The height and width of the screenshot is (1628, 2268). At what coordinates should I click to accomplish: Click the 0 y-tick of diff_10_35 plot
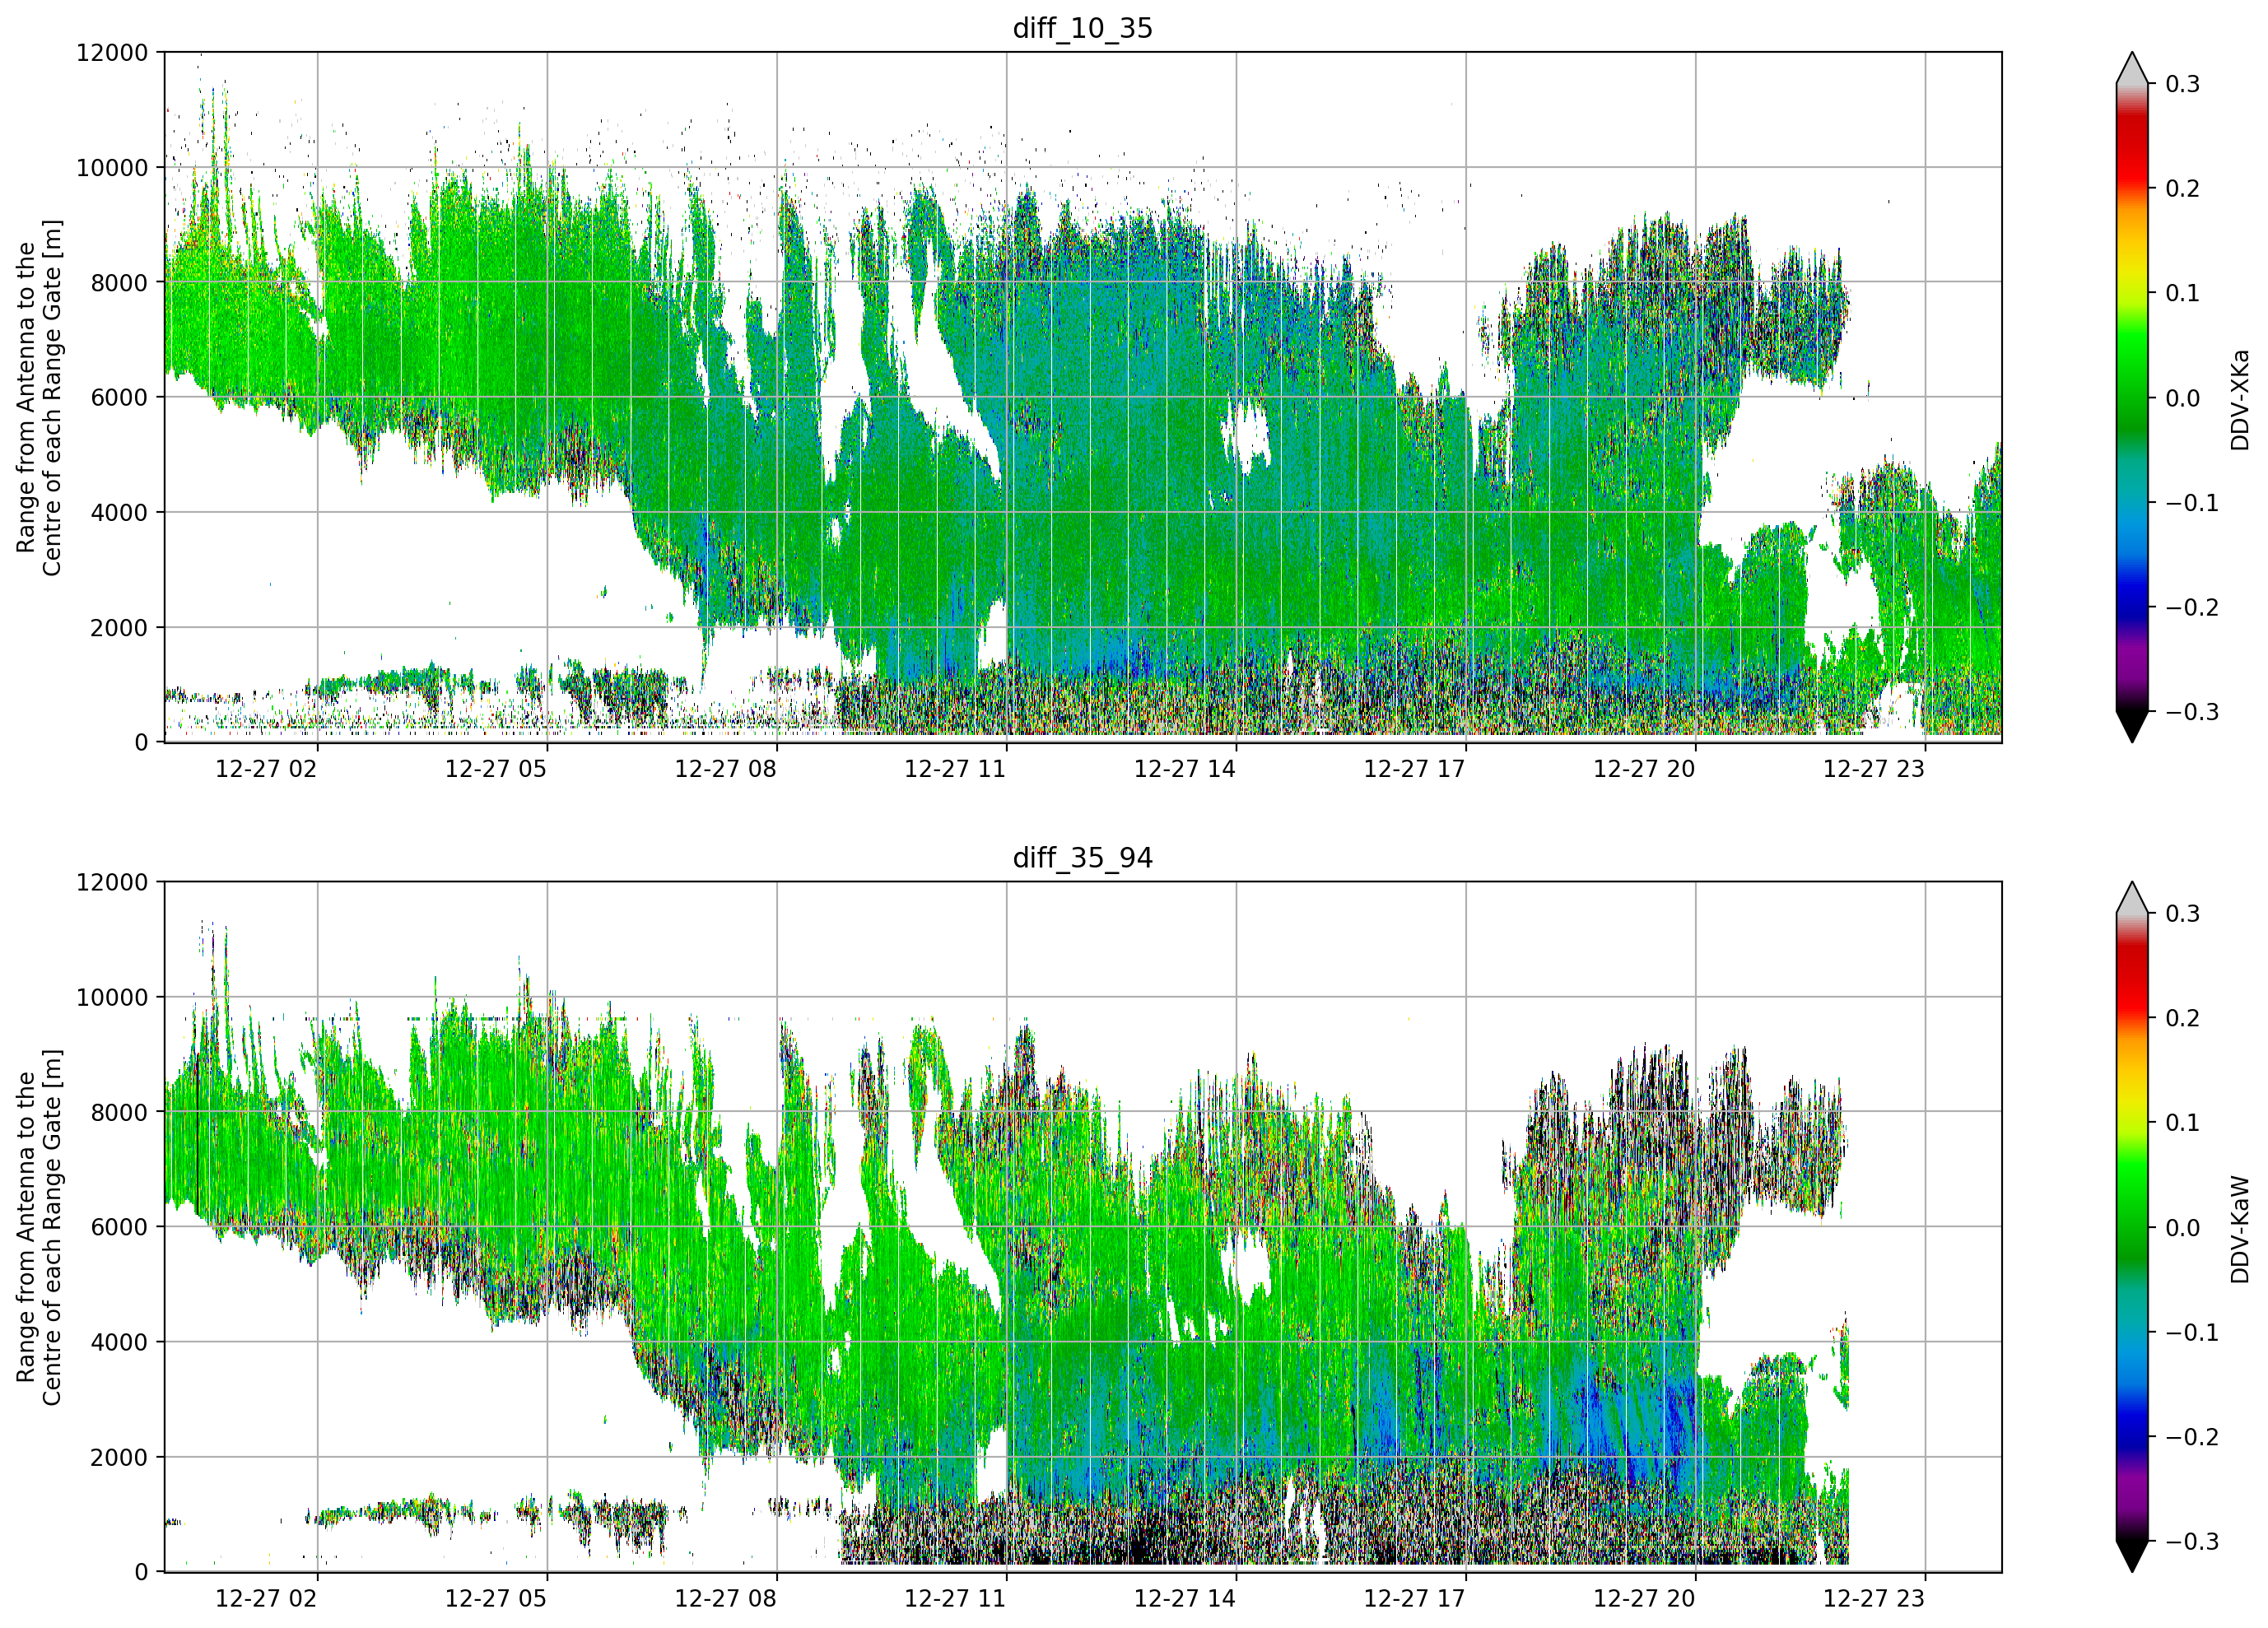click(x=141, y=743)
